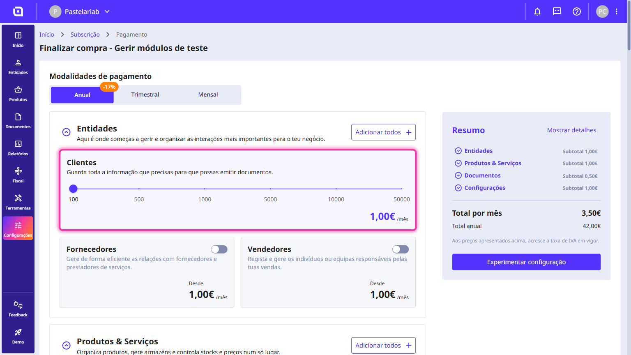
Task: Click the app logo in the top bar
Action: coord(18,12)
